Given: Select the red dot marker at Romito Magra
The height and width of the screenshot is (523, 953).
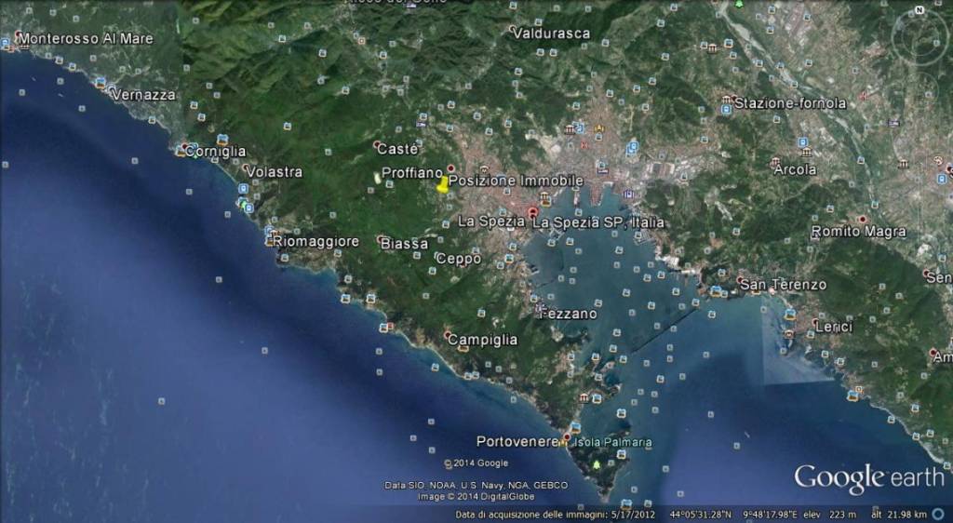Looking at the screenshot, I should pyautogui.click(x=863, y=220).
